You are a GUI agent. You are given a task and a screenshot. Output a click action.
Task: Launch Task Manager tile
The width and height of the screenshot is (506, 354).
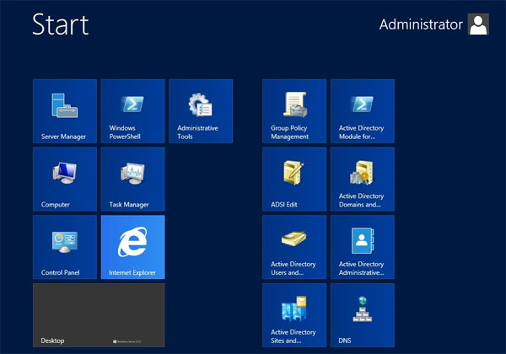[133, 179]
